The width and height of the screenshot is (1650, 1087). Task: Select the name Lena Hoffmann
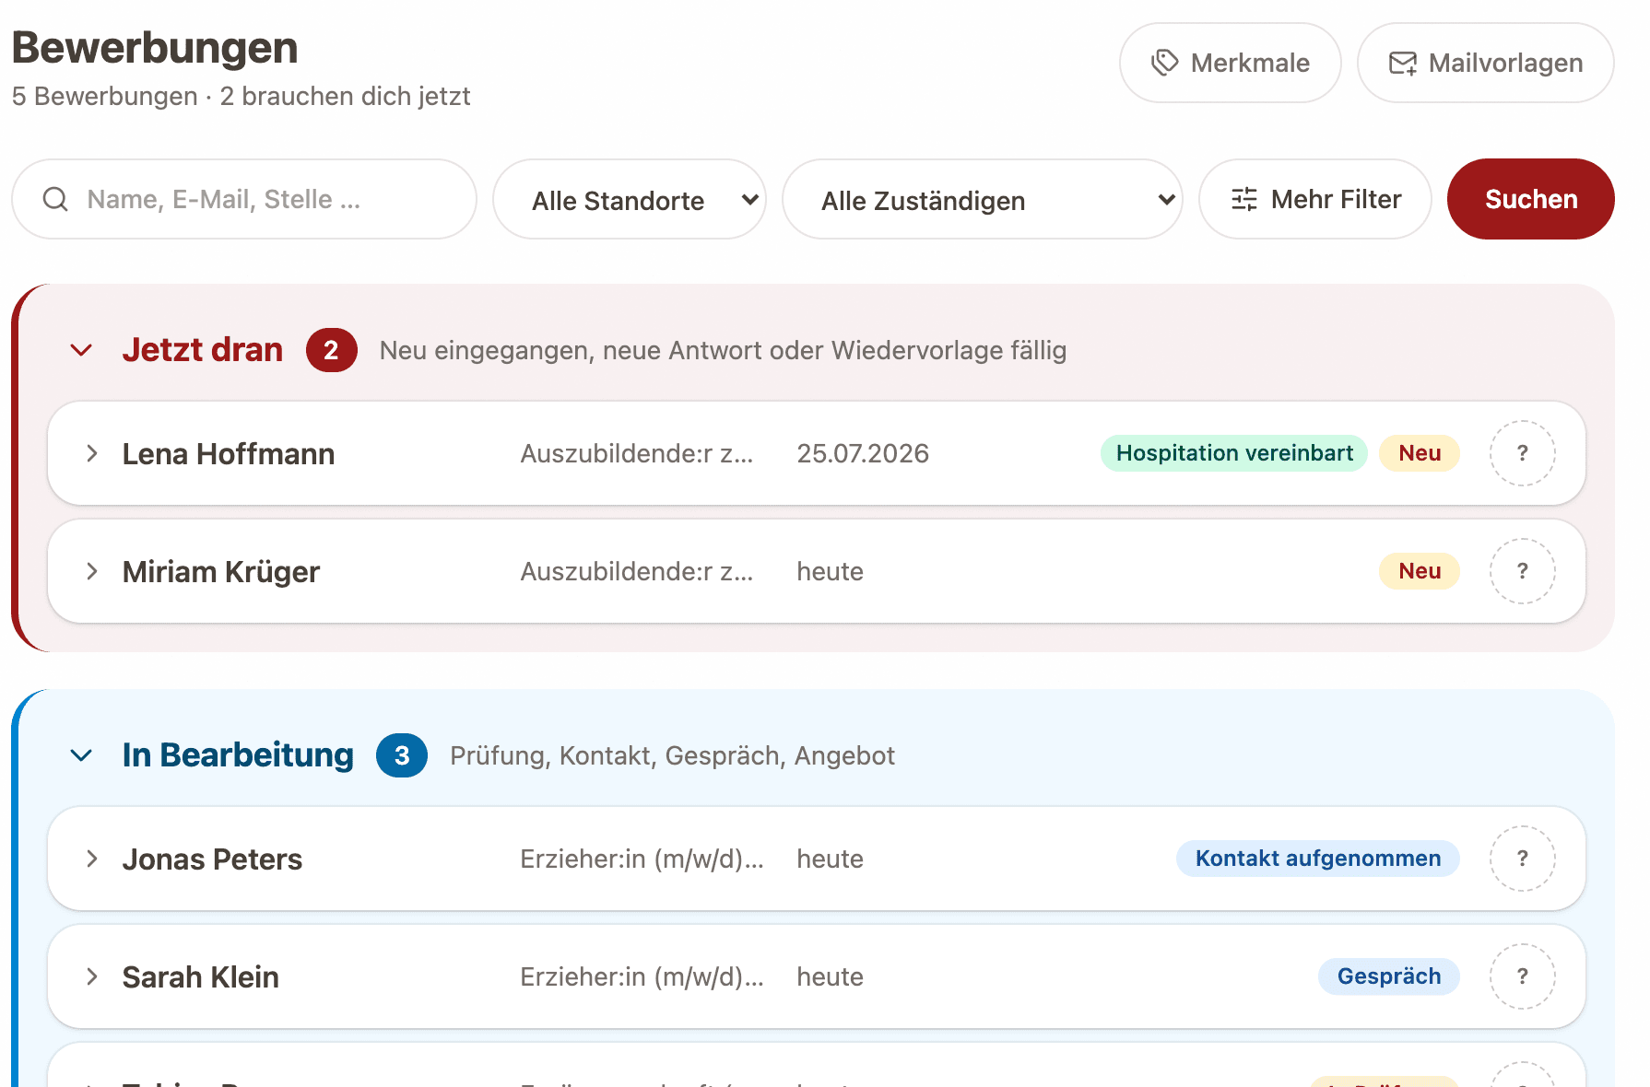[229, 454]
